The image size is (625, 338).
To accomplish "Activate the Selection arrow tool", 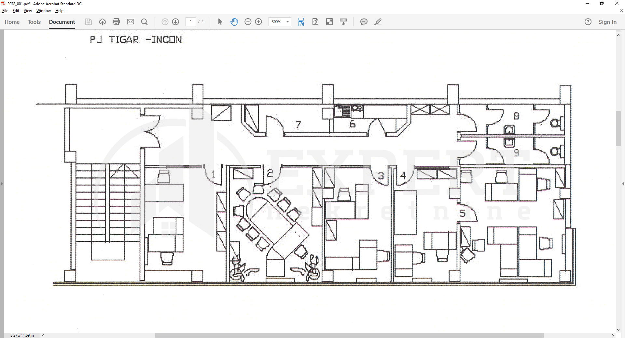I will tap(220, 22).
